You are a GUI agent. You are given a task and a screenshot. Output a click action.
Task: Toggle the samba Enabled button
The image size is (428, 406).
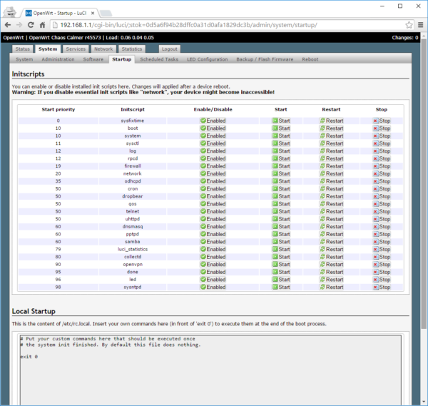[213, 241]
